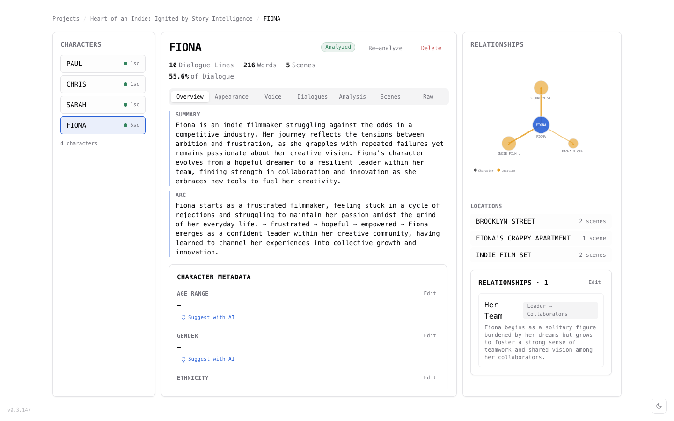674x421 pixels.
Task: Click the Delete button for FIONA
Action: tap(431, 48)
